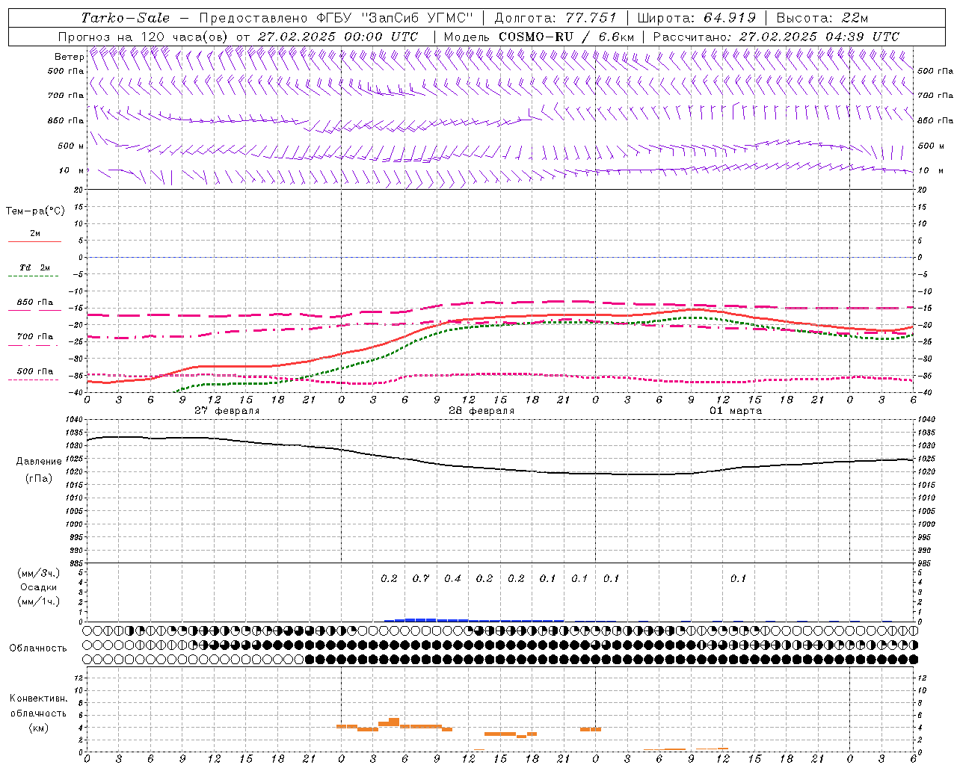Click the 0.4 precipitation value

(452, 578)
